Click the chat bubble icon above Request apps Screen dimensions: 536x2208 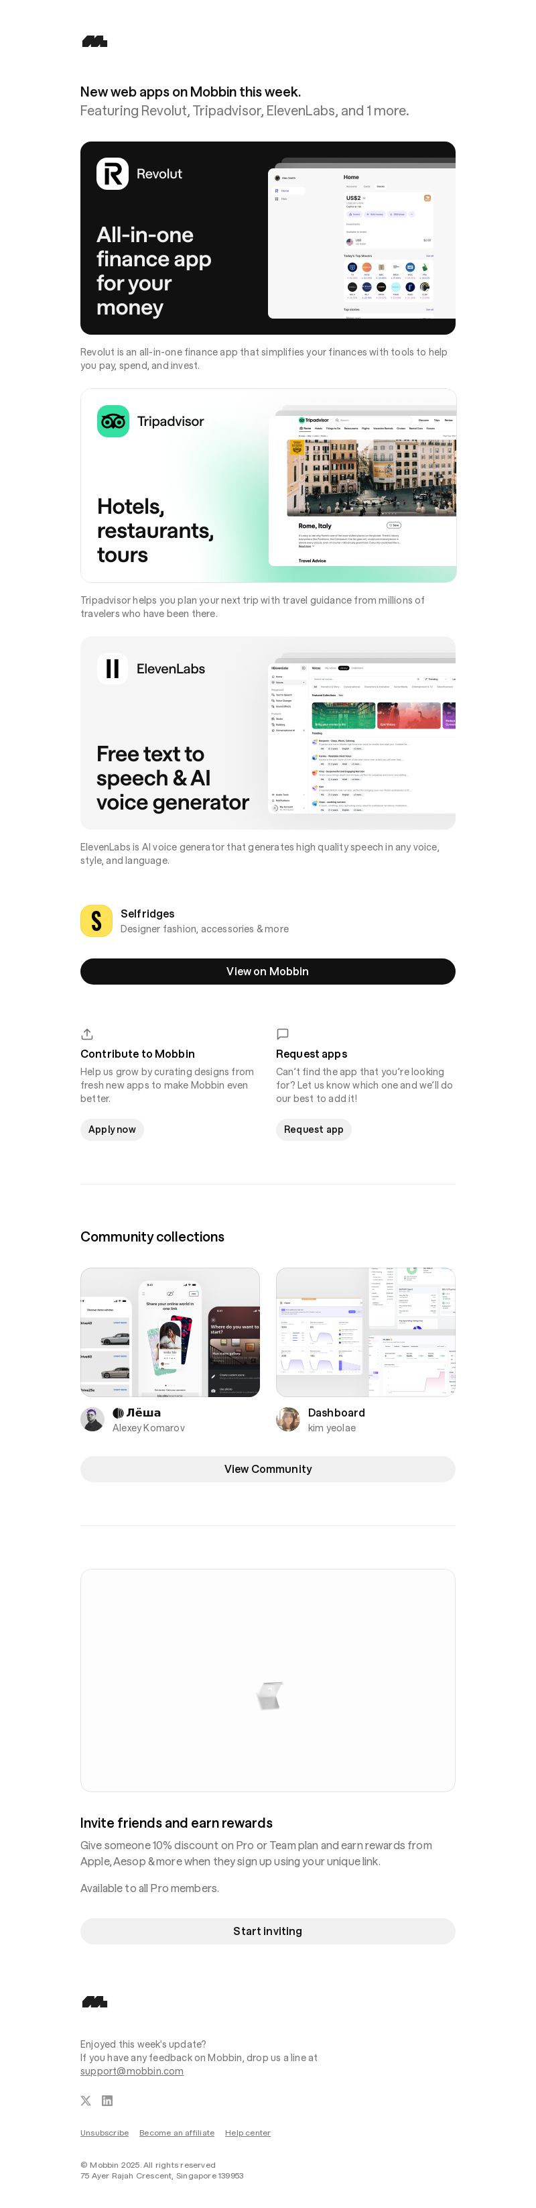(283, 1034)
